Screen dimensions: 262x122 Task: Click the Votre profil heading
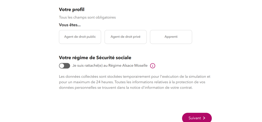72,10
